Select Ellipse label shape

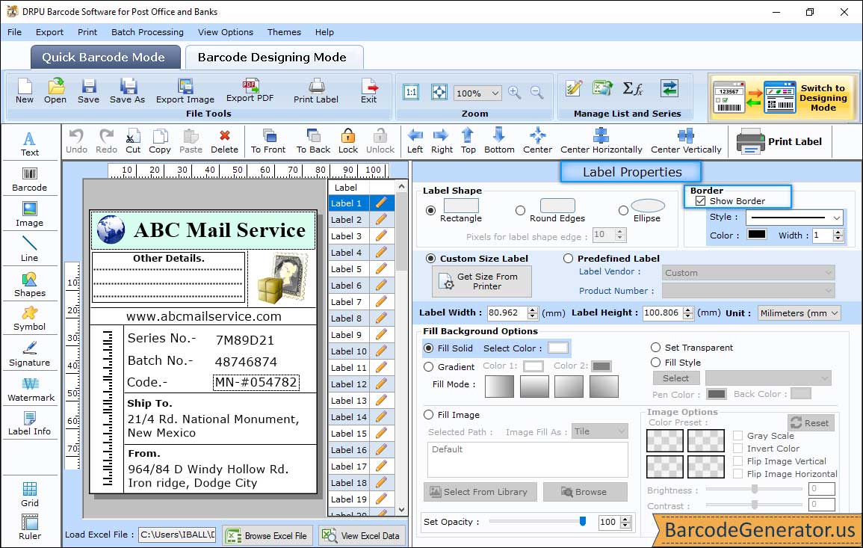(x=623, y=210)
